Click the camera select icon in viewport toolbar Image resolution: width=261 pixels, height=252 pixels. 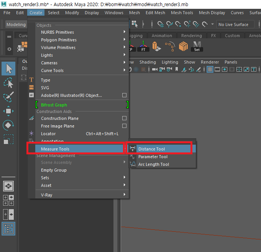[x=155, y=69]
